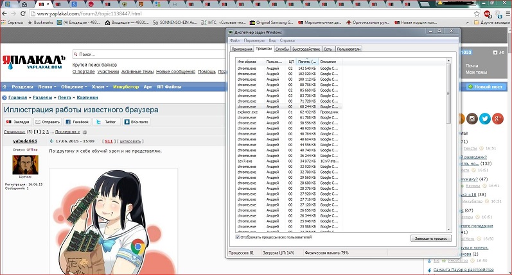Open the Другие закладки folder

click(x=492, y=22)
